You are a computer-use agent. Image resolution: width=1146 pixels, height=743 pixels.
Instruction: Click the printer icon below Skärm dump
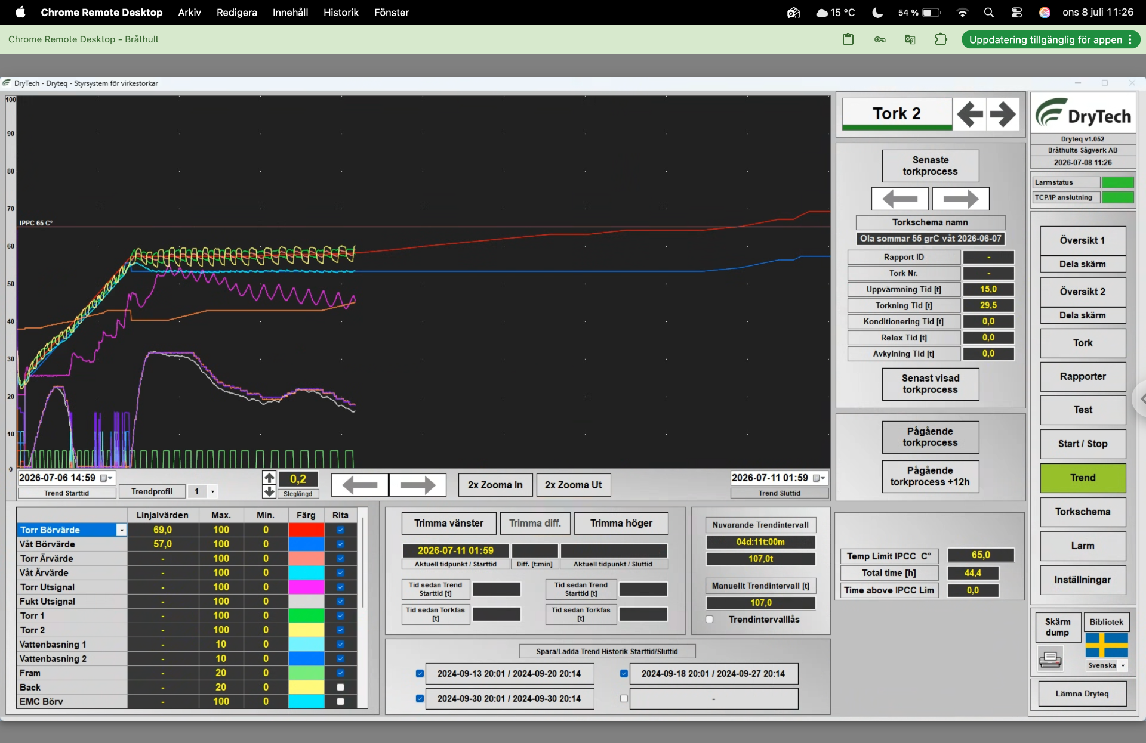[x=1050, y=660]
